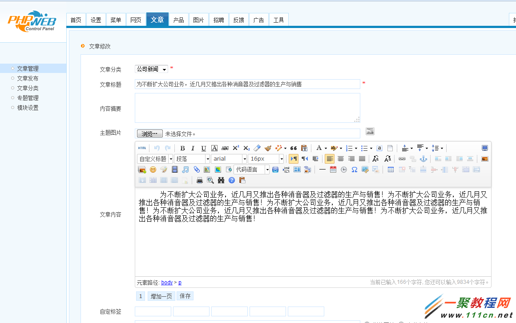Viewport: 516px width, 323px height.
Task: Insert a bulleted list
Action: coord(364,148)
